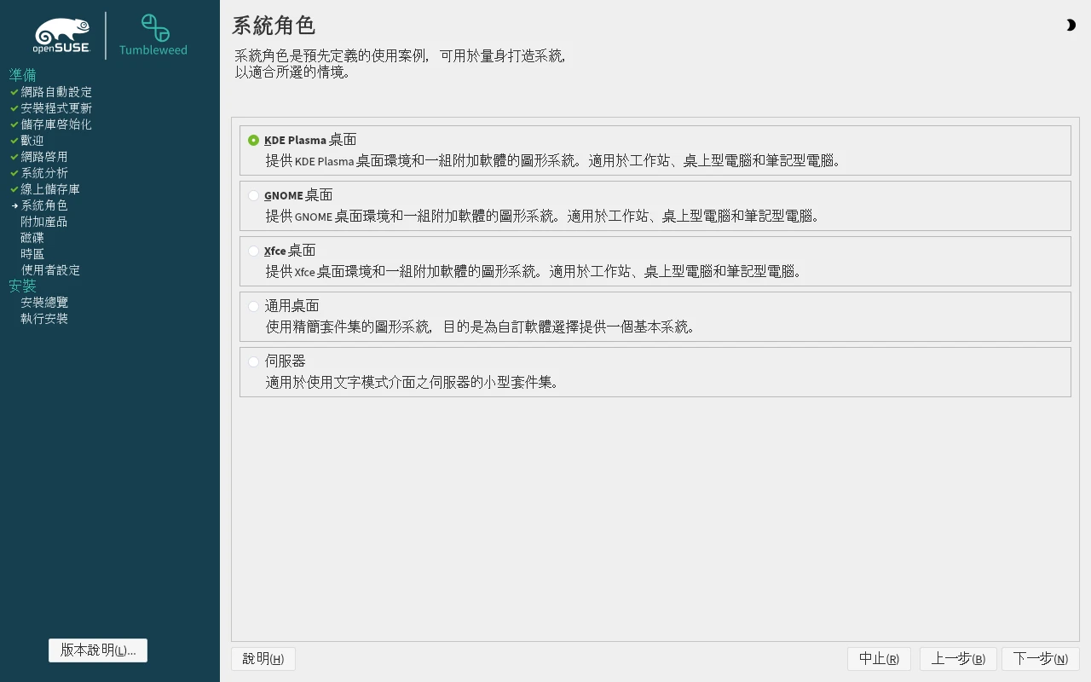Click the openSUSE chameleon logo
This screenshot has width=1091, height=682.
pyautogui.click(x=62, y=35)
